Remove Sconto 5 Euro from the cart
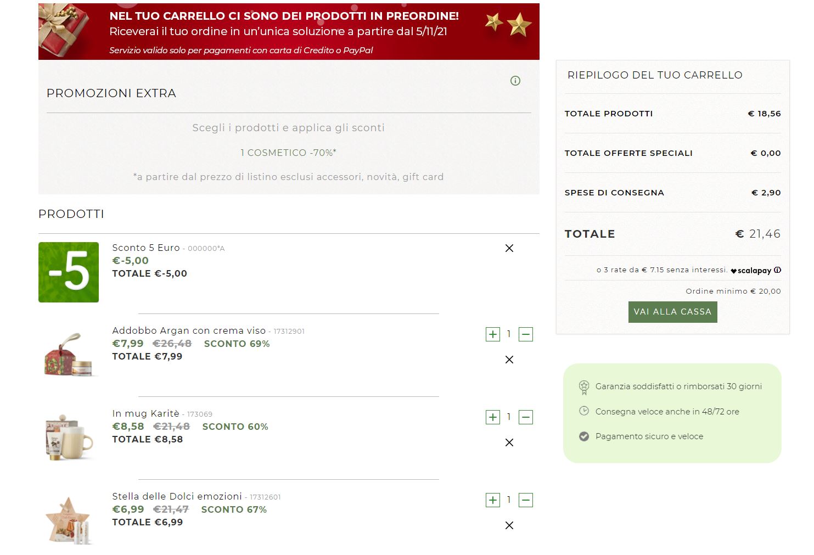This screenshot has width=814, height=555. pos(509,248)
